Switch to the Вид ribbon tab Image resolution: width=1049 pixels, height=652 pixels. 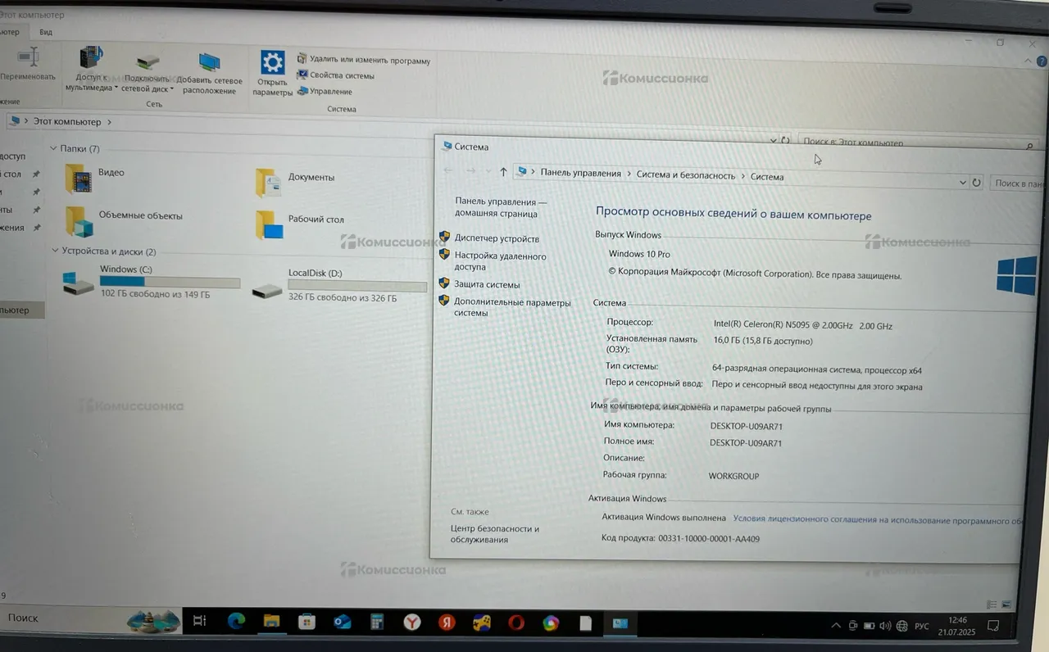click(x=46, y=32)
